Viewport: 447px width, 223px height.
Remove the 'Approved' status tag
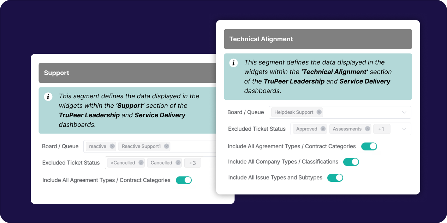pyautogui.click(x=323, y=129)
